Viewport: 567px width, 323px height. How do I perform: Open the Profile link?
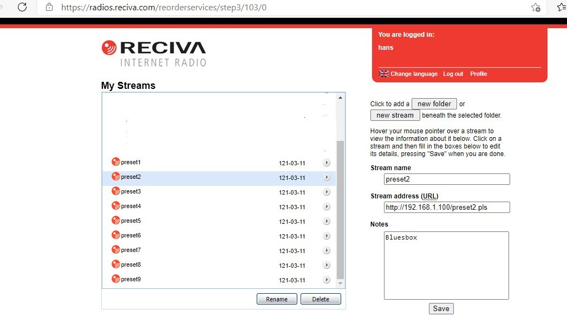[478, 74]
